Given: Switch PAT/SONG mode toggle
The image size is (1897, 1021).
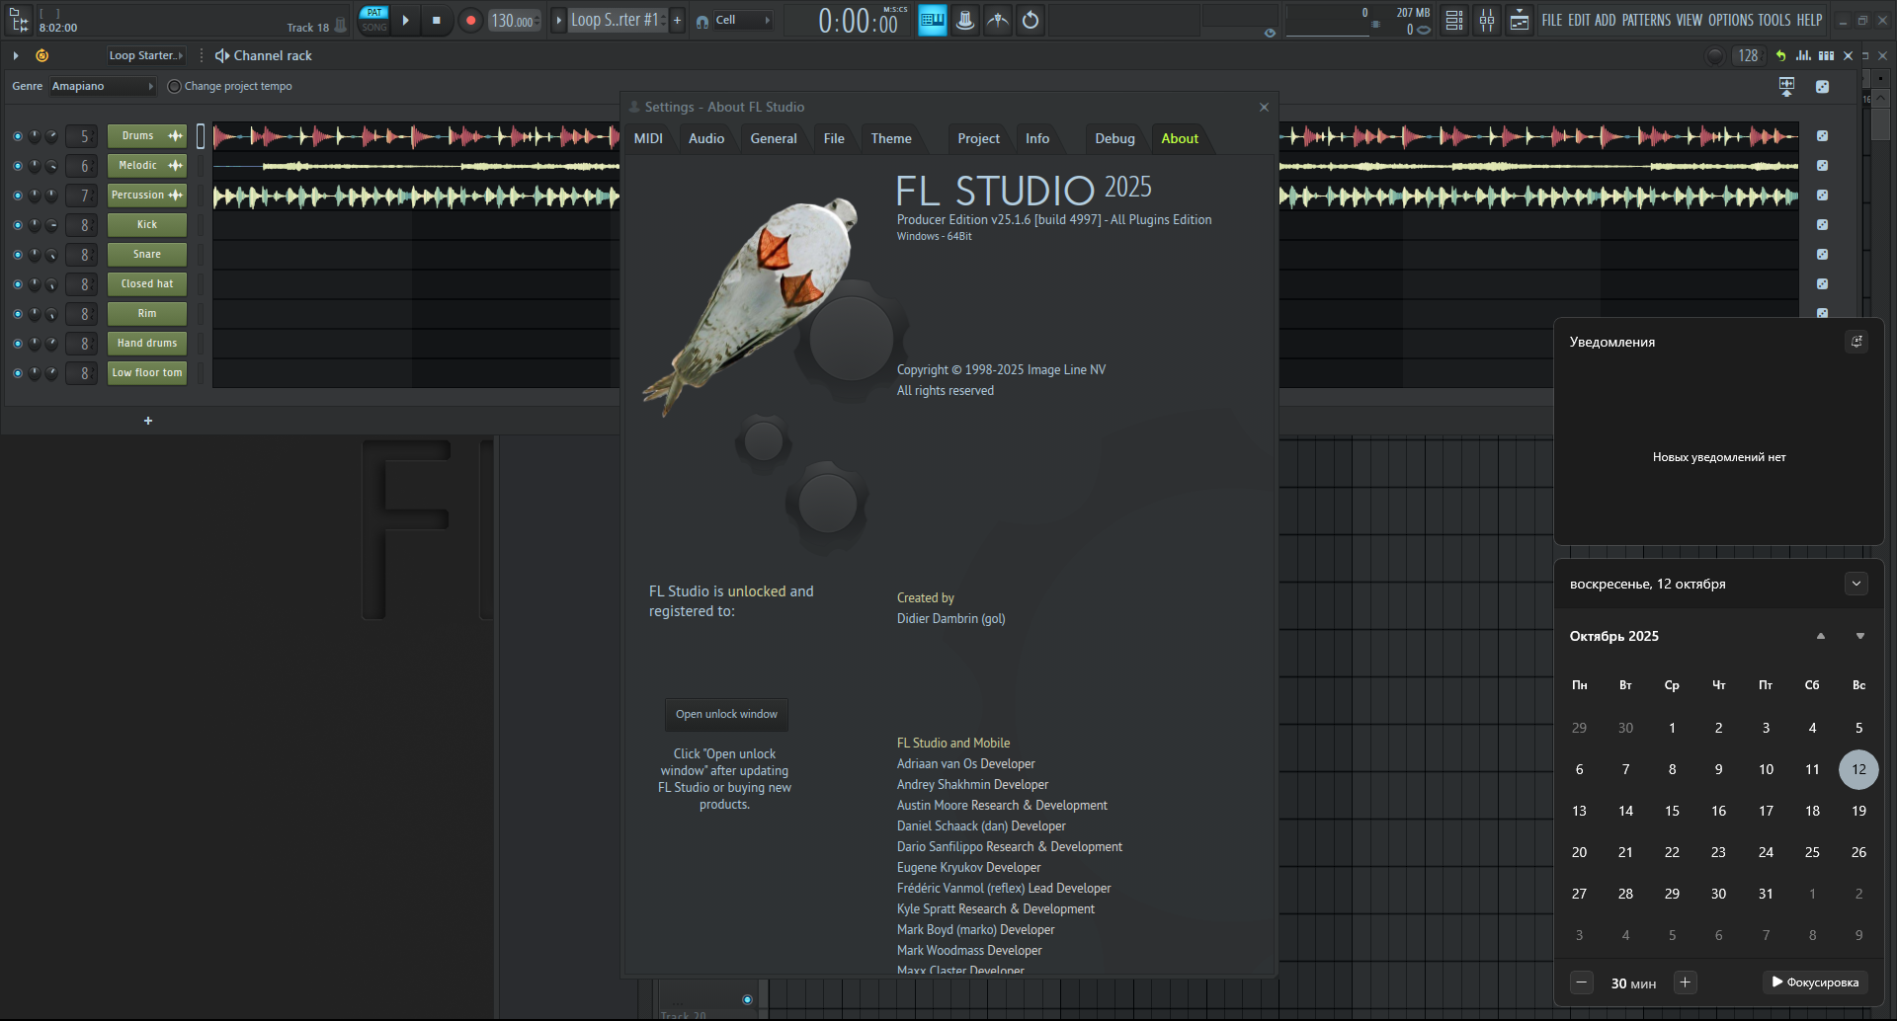Looking at the screenshot, I should tap(374, 20).
